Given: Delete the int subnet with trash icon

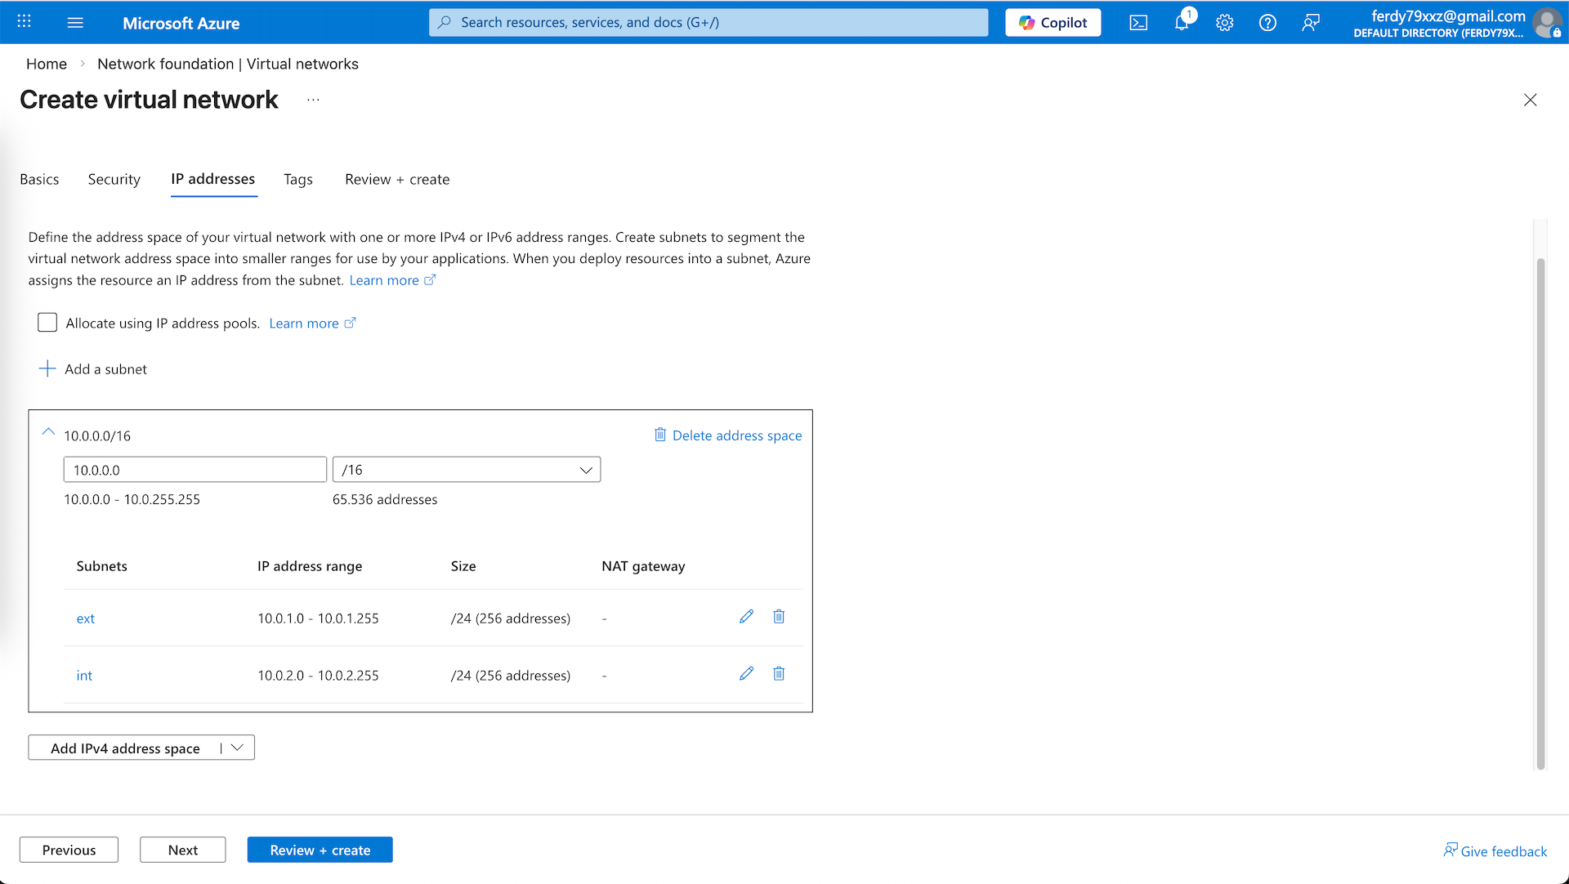Looking at the screenshot, I should coord(779,674).
